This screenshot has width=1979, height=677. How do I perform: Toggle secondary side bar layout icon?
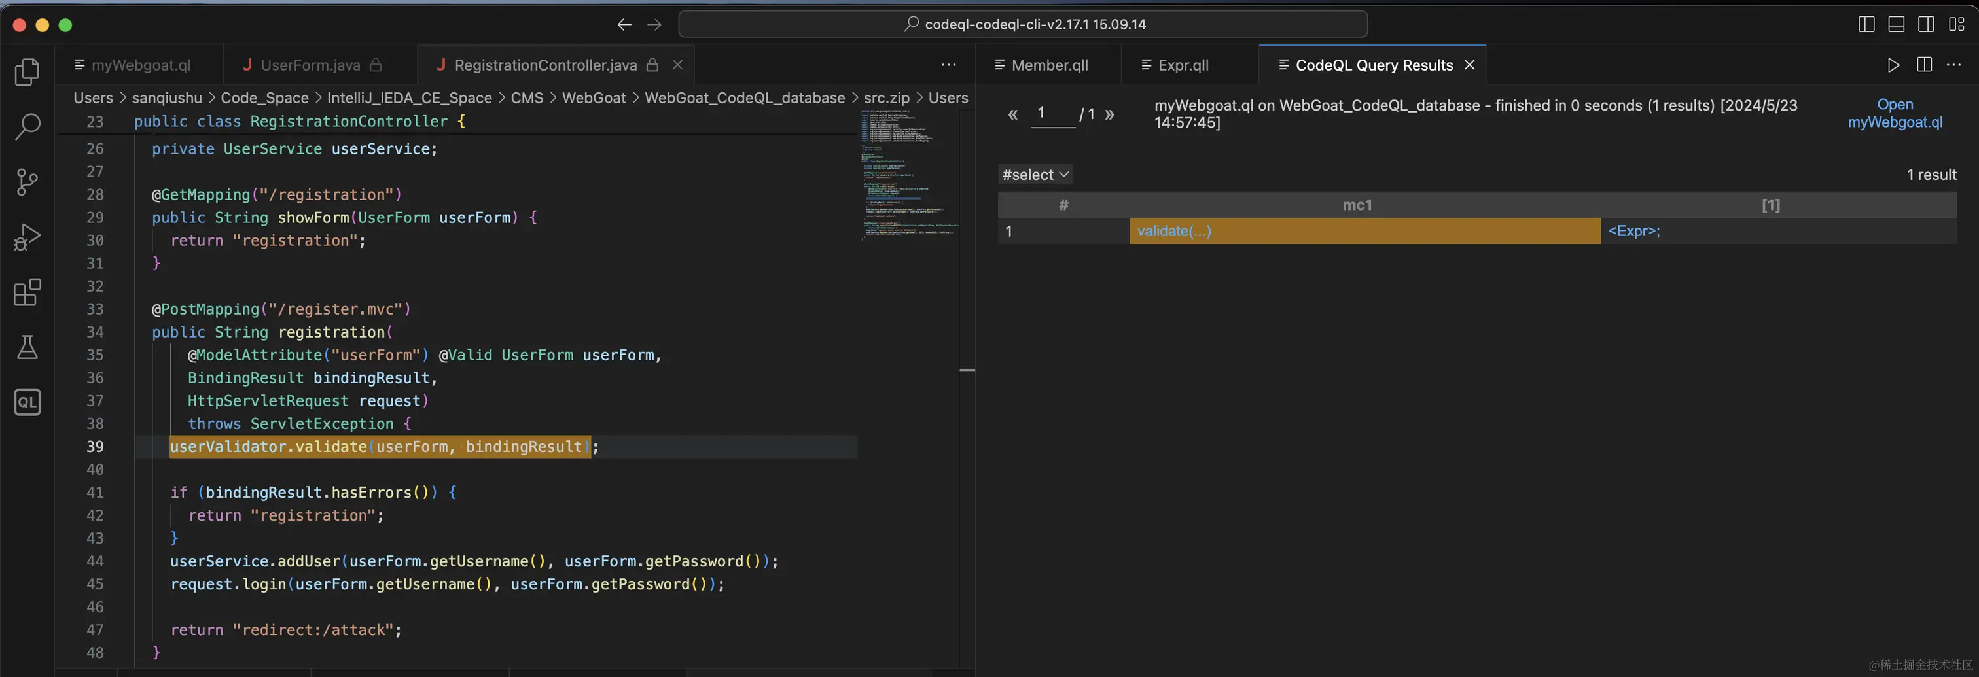point(1926,25)
